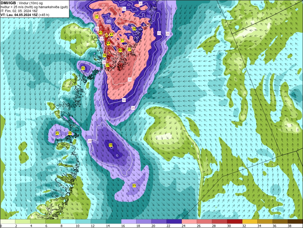The width and height of the screenshot is (303, 228).
Task: Click the legend scale number 16
Action: 123,226
